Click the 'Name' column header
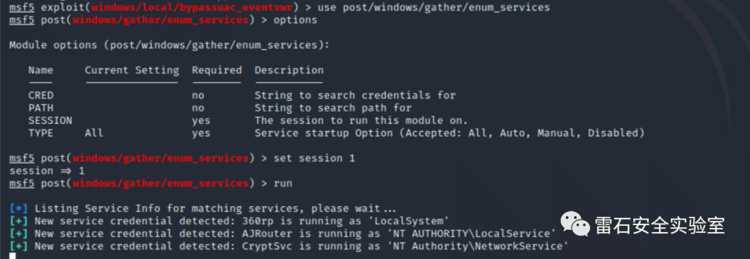Screen dimensions: 750x259 [41, 70]
